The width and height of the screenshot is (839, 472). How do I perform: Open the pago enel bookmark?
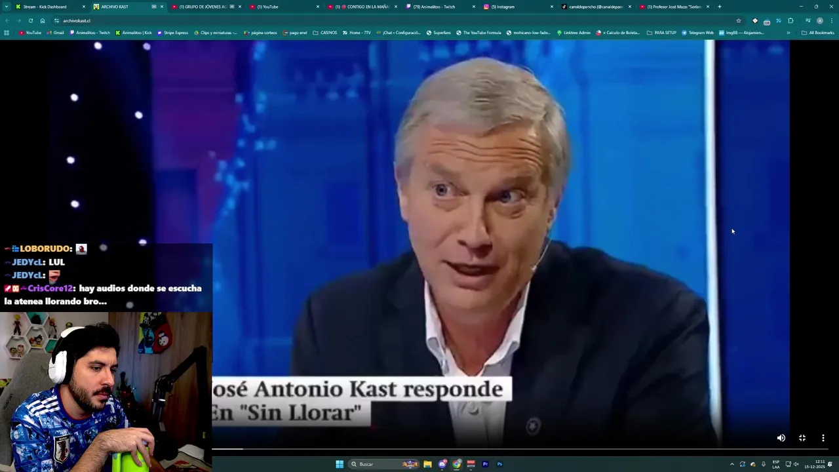pyautogui.click(x=294, y=32)
